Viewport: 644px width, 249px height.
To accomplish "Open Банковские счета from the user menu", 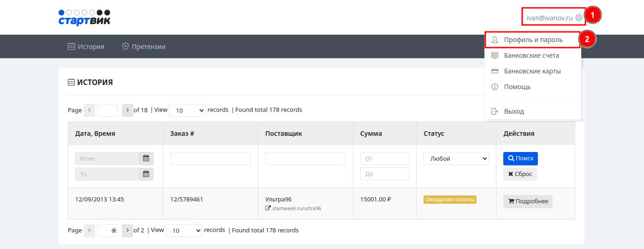I will [x=531, y=55].
